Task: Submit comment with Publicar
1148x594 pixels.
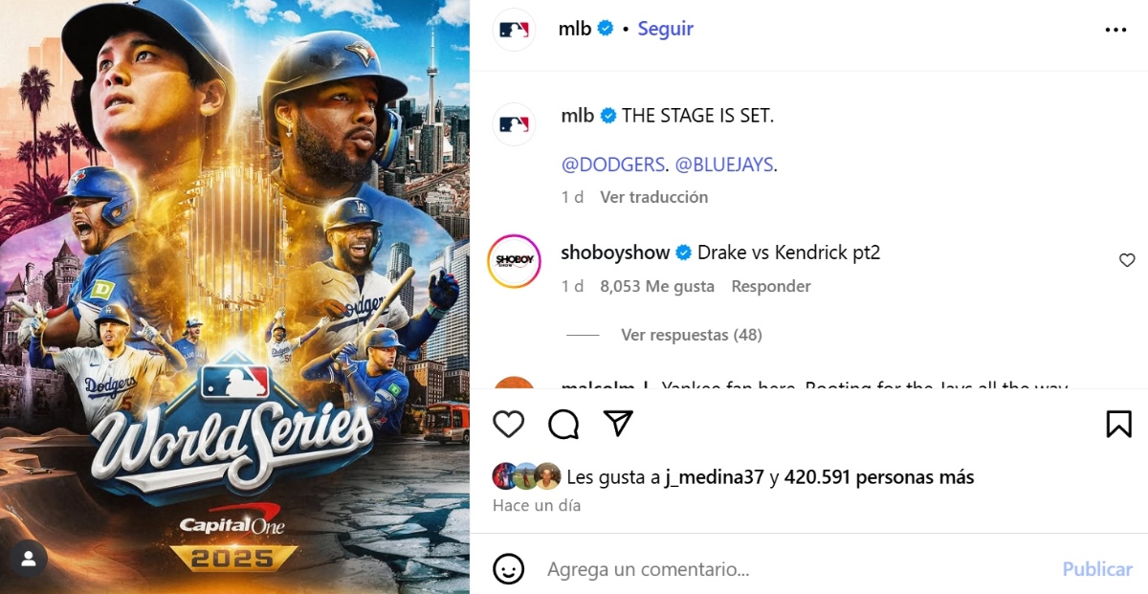Action: point(1097,569)
